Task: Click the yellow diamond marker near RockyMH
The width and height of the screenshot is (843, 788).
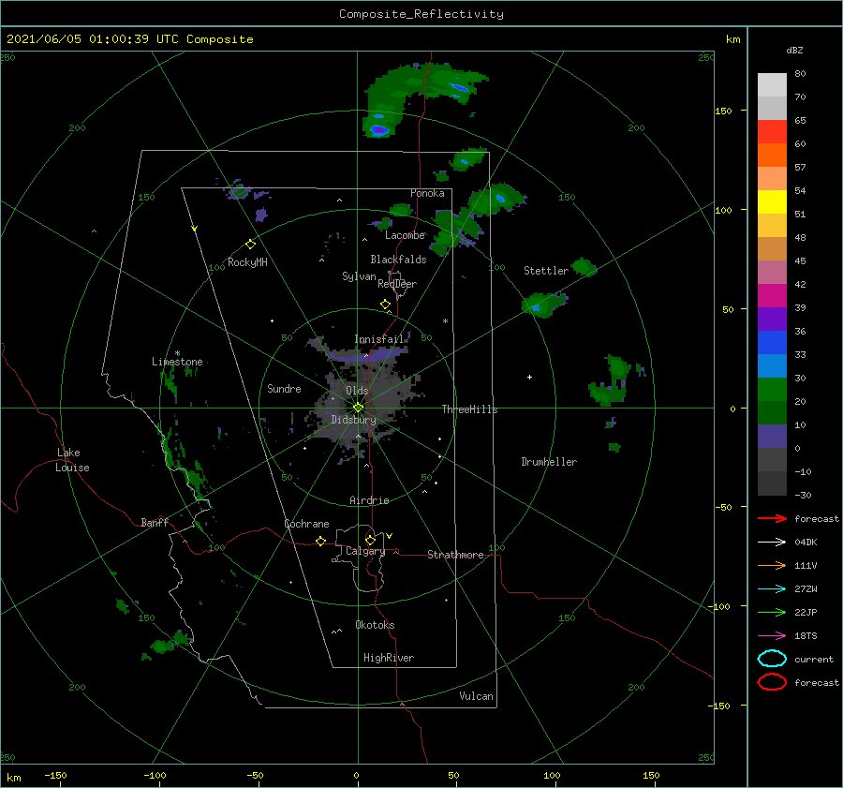Action: coord(250,245)
